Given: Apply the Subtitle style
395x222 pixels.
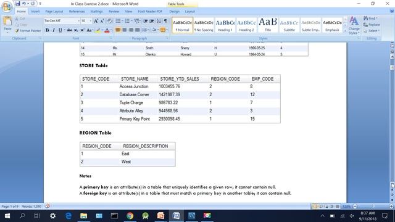Looking at the screenshot, I should [289, 25].
